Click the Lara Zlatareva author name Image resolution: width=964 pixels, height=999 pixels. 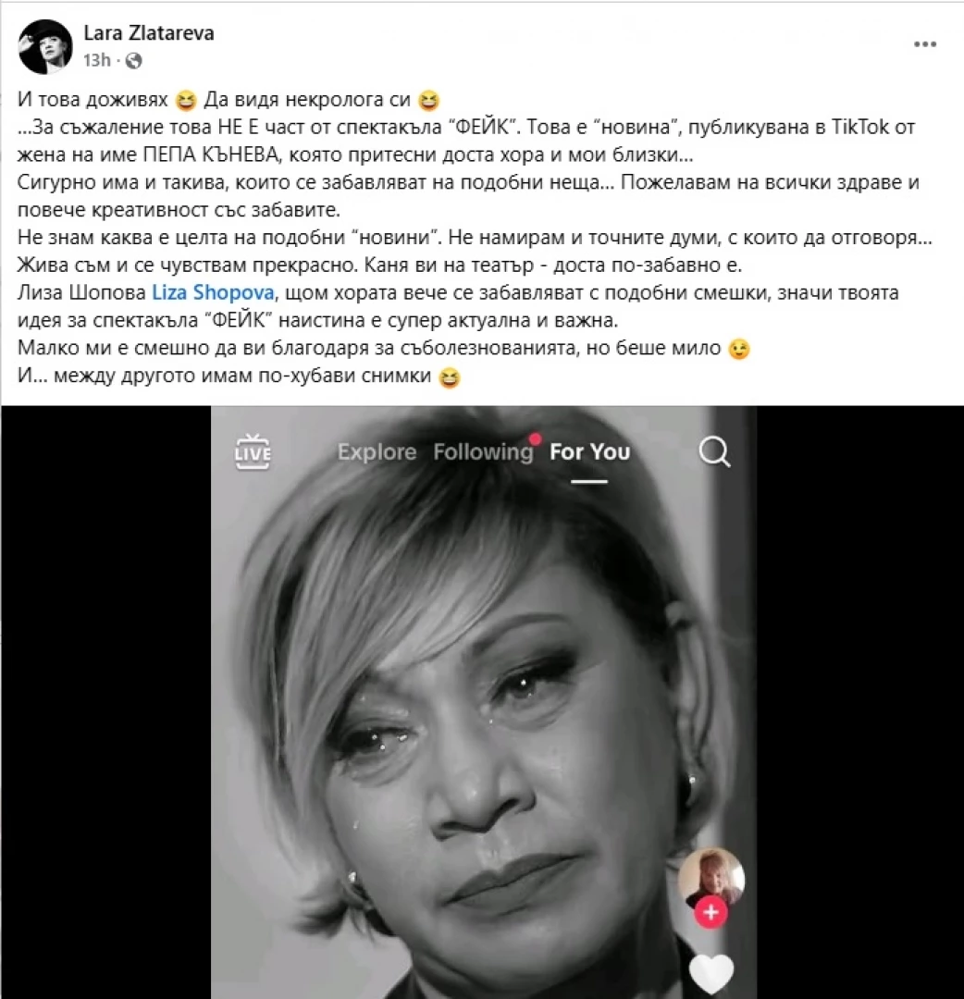click(148, 33)
